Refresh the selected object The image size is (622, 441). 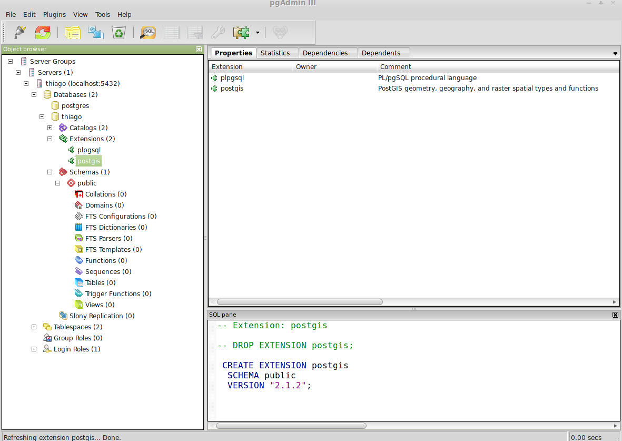pyautogui.click(x=43, y=32)
